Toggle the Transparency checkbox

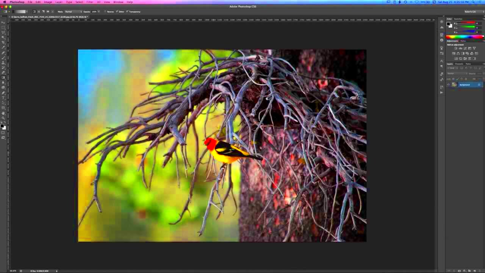coord(127,11)
